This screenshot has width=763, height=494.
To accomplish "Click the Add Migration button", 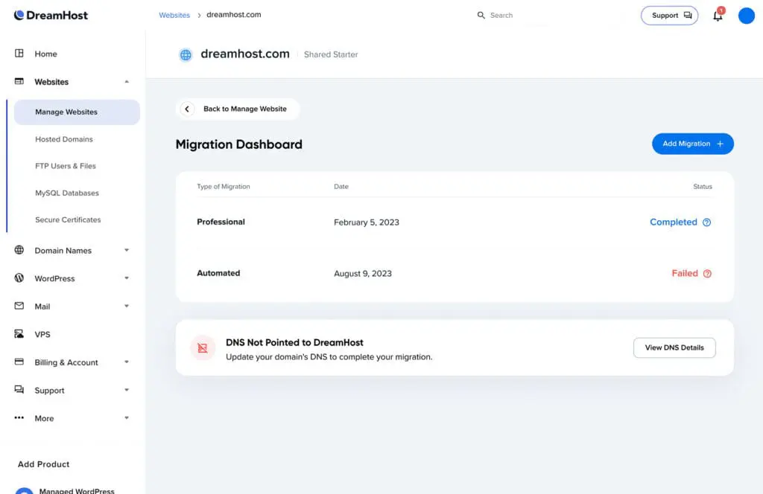I will coord(692,144).
